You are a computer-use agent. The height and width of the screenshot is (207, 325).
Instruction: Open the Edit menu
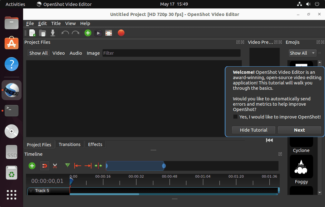(42, 23)
